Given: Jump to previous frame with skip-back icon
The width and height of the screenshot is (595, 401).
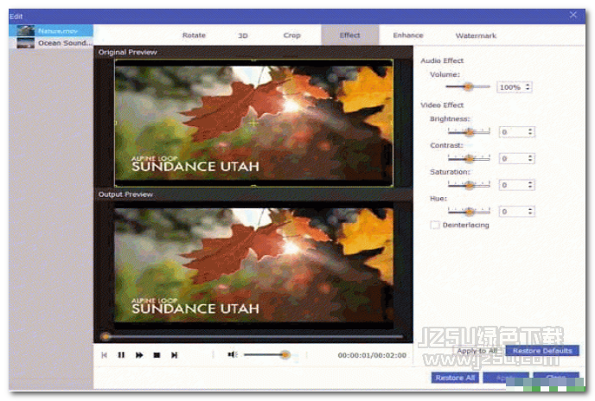Looking at the screenshot, I should (x=105, y=354).
